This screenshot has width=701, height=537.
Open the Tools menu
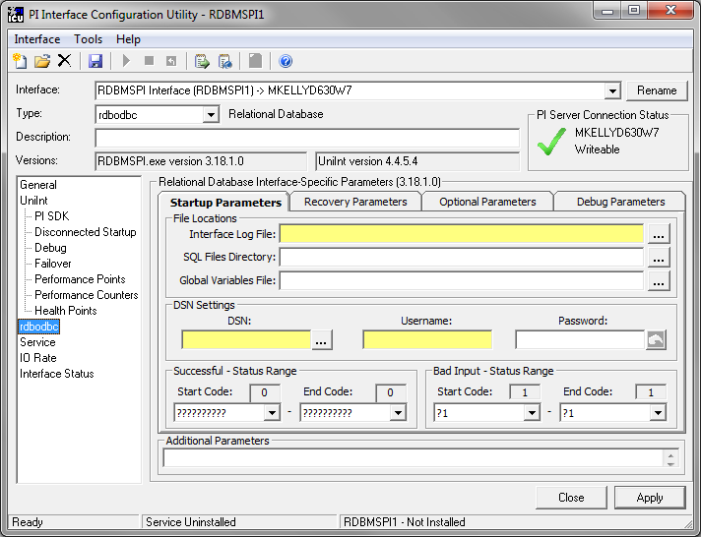coord(88,39)
